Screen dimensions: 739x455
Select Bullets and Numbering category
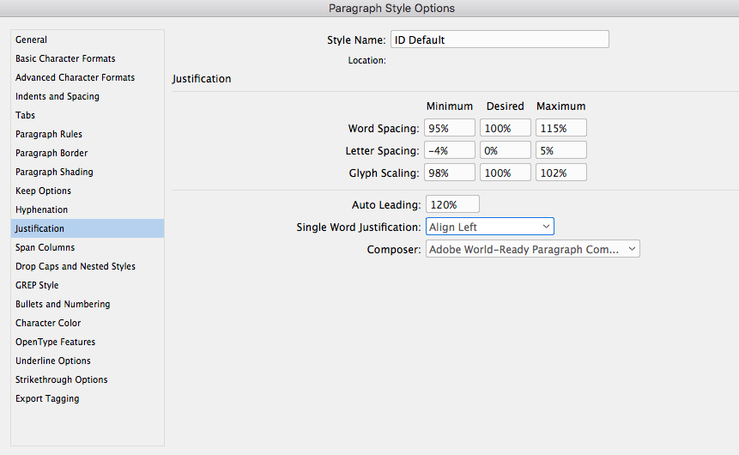click(x=88, y=304)
